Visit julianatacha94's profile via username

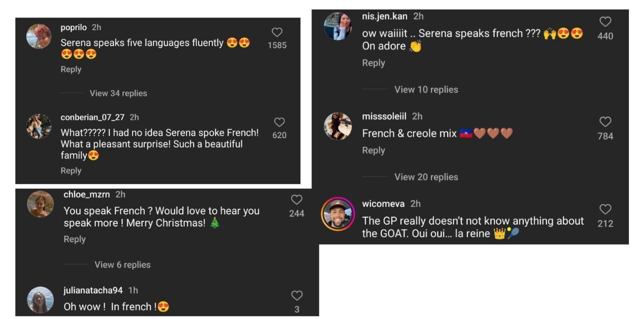pos(93,290)
